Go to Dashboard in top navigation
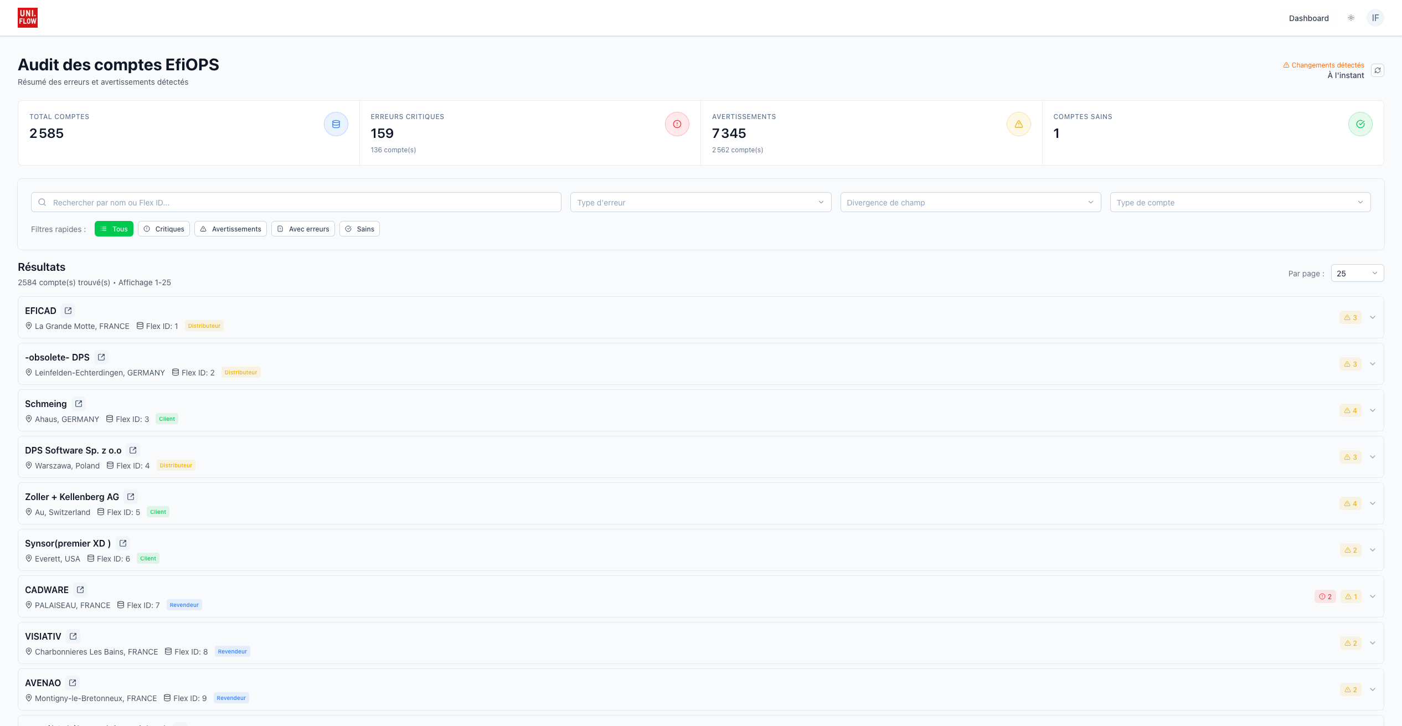 (x=1308, y=18)
